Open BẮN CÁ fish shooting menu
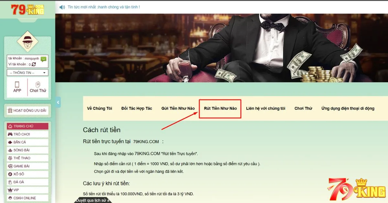 27,142
